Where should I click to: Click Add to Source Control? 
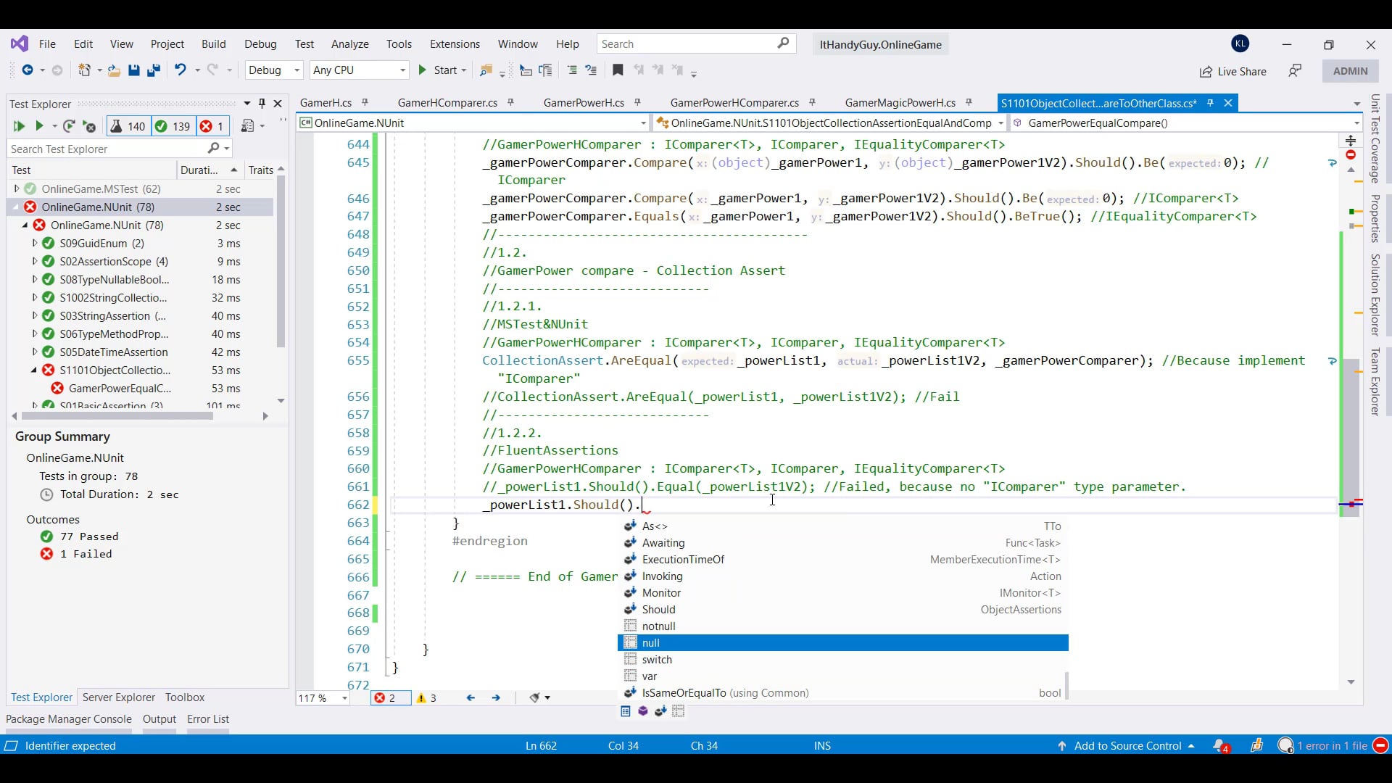click(1127, 745)
